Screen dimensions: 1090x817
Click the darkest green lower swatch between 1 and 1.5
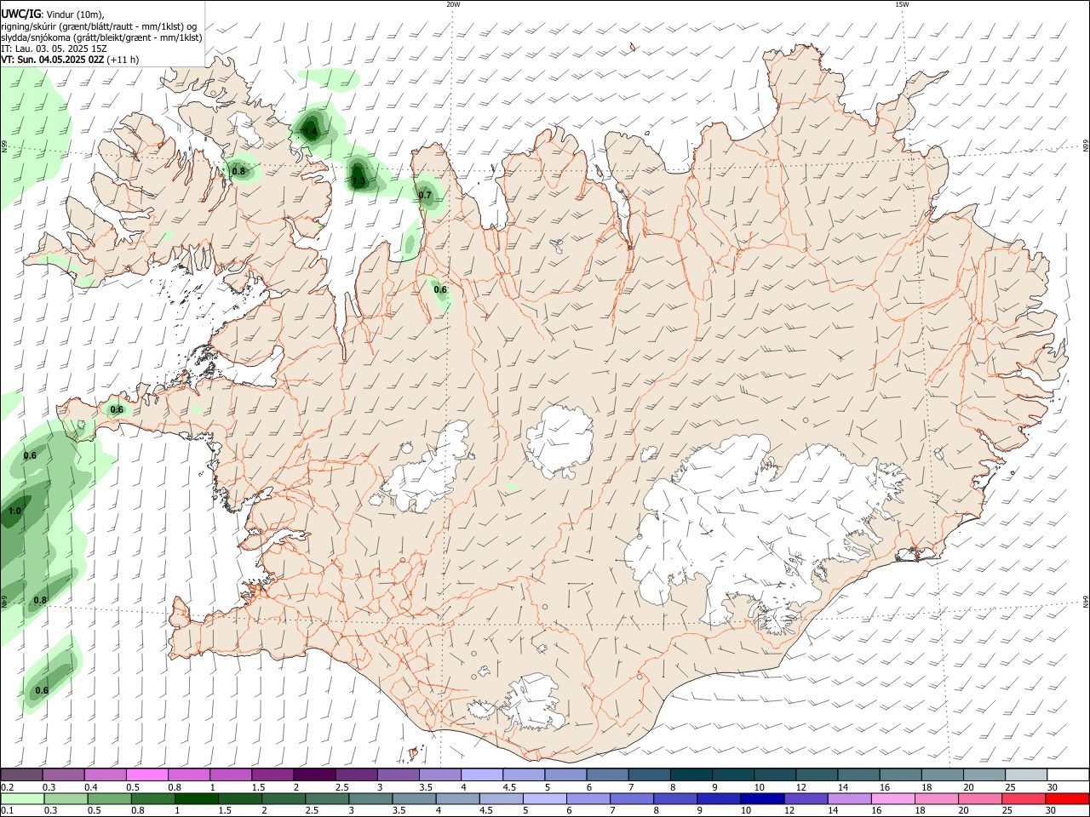pyautogui.click(x=196, y=798)
